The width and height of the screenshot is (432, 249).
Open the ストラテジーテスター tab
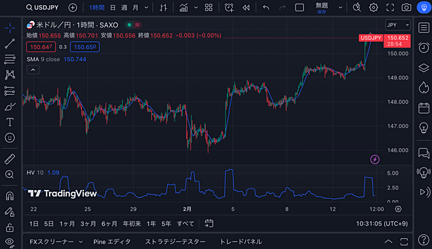tap(175, 242)
